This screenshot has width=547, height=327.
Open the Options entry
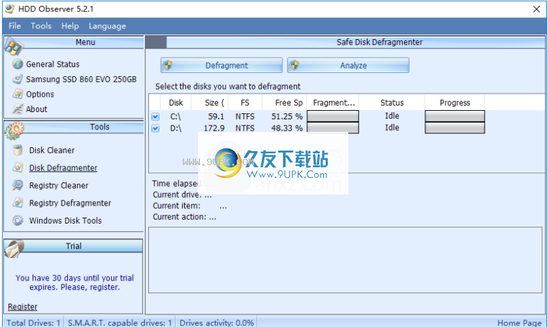pyautogui.click(x=40, y=94)
